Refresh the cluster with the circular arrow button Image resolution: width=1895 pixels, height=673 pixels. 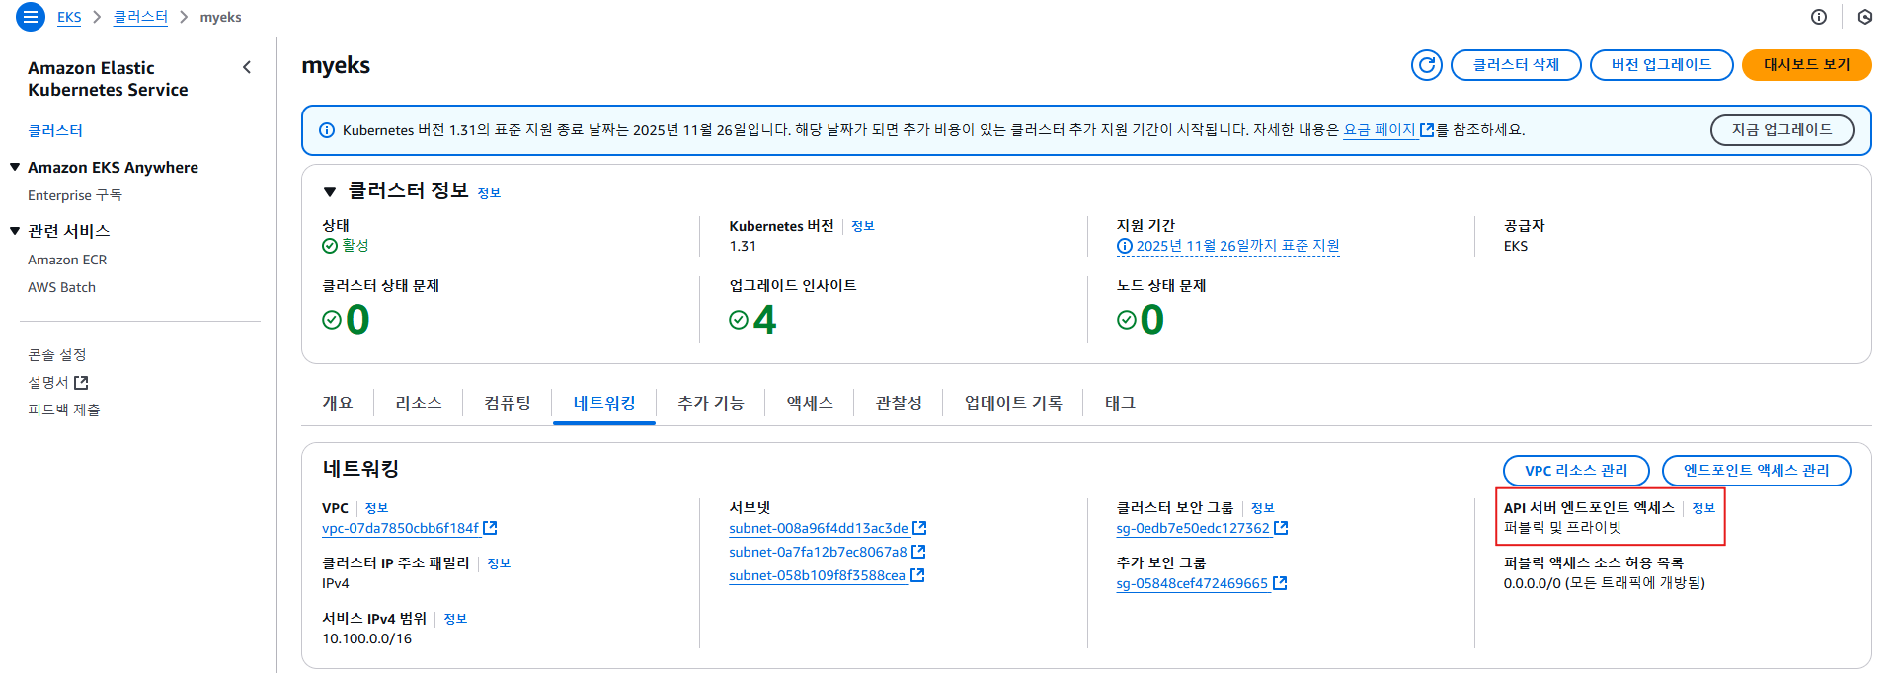1427,65
